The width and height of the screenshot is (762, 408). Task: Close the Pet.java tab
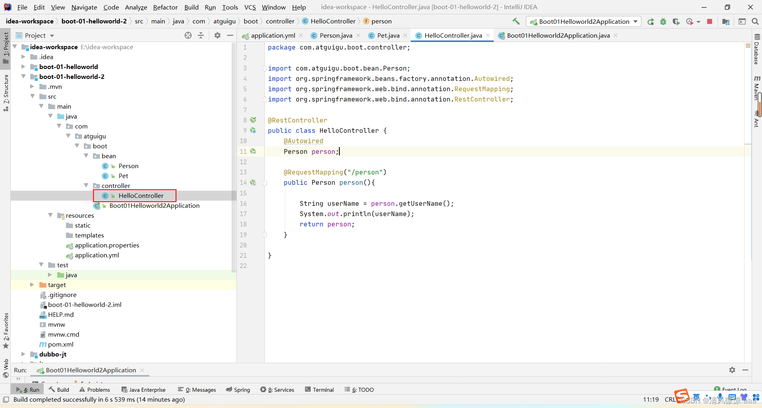[405, 35]
